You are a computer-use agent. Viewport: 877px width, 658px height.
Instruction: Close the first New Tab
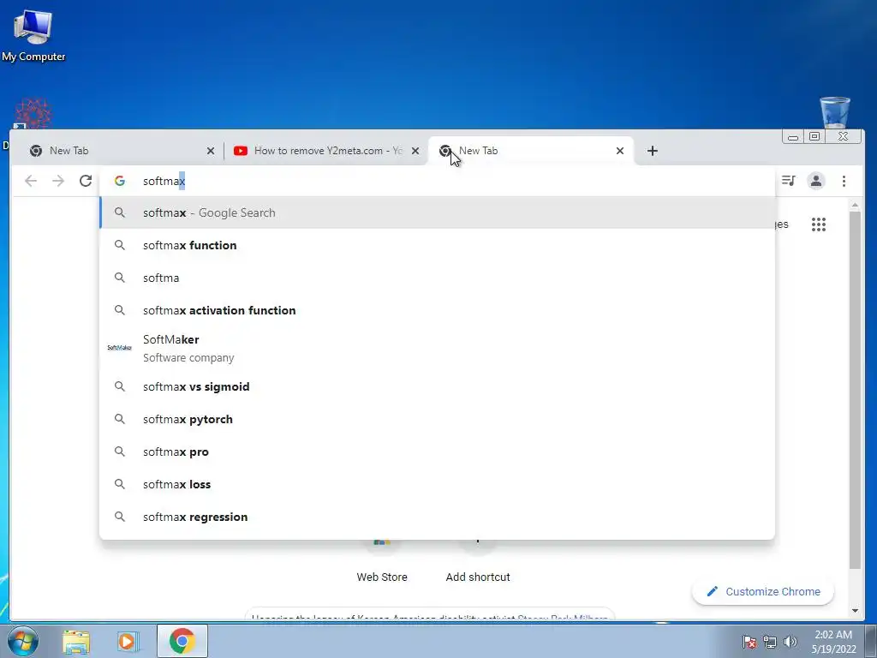[211, 151]
